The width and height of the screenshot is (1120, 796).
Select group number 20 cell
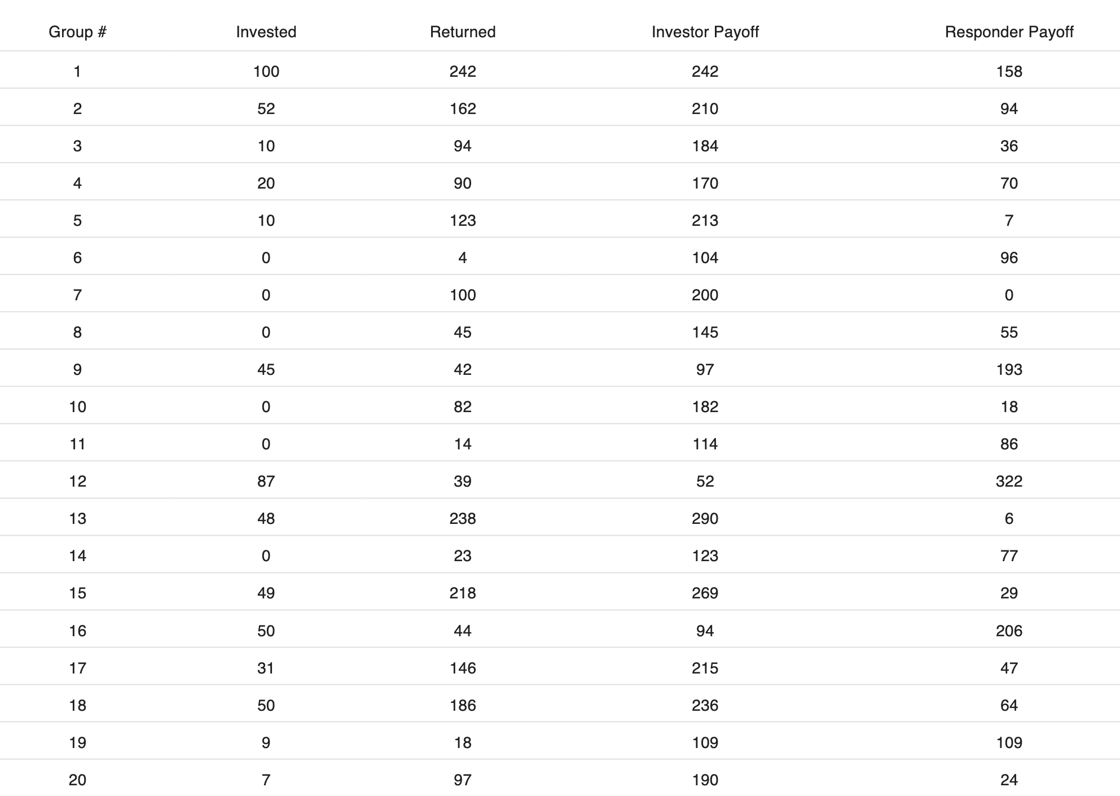[77, 780]
